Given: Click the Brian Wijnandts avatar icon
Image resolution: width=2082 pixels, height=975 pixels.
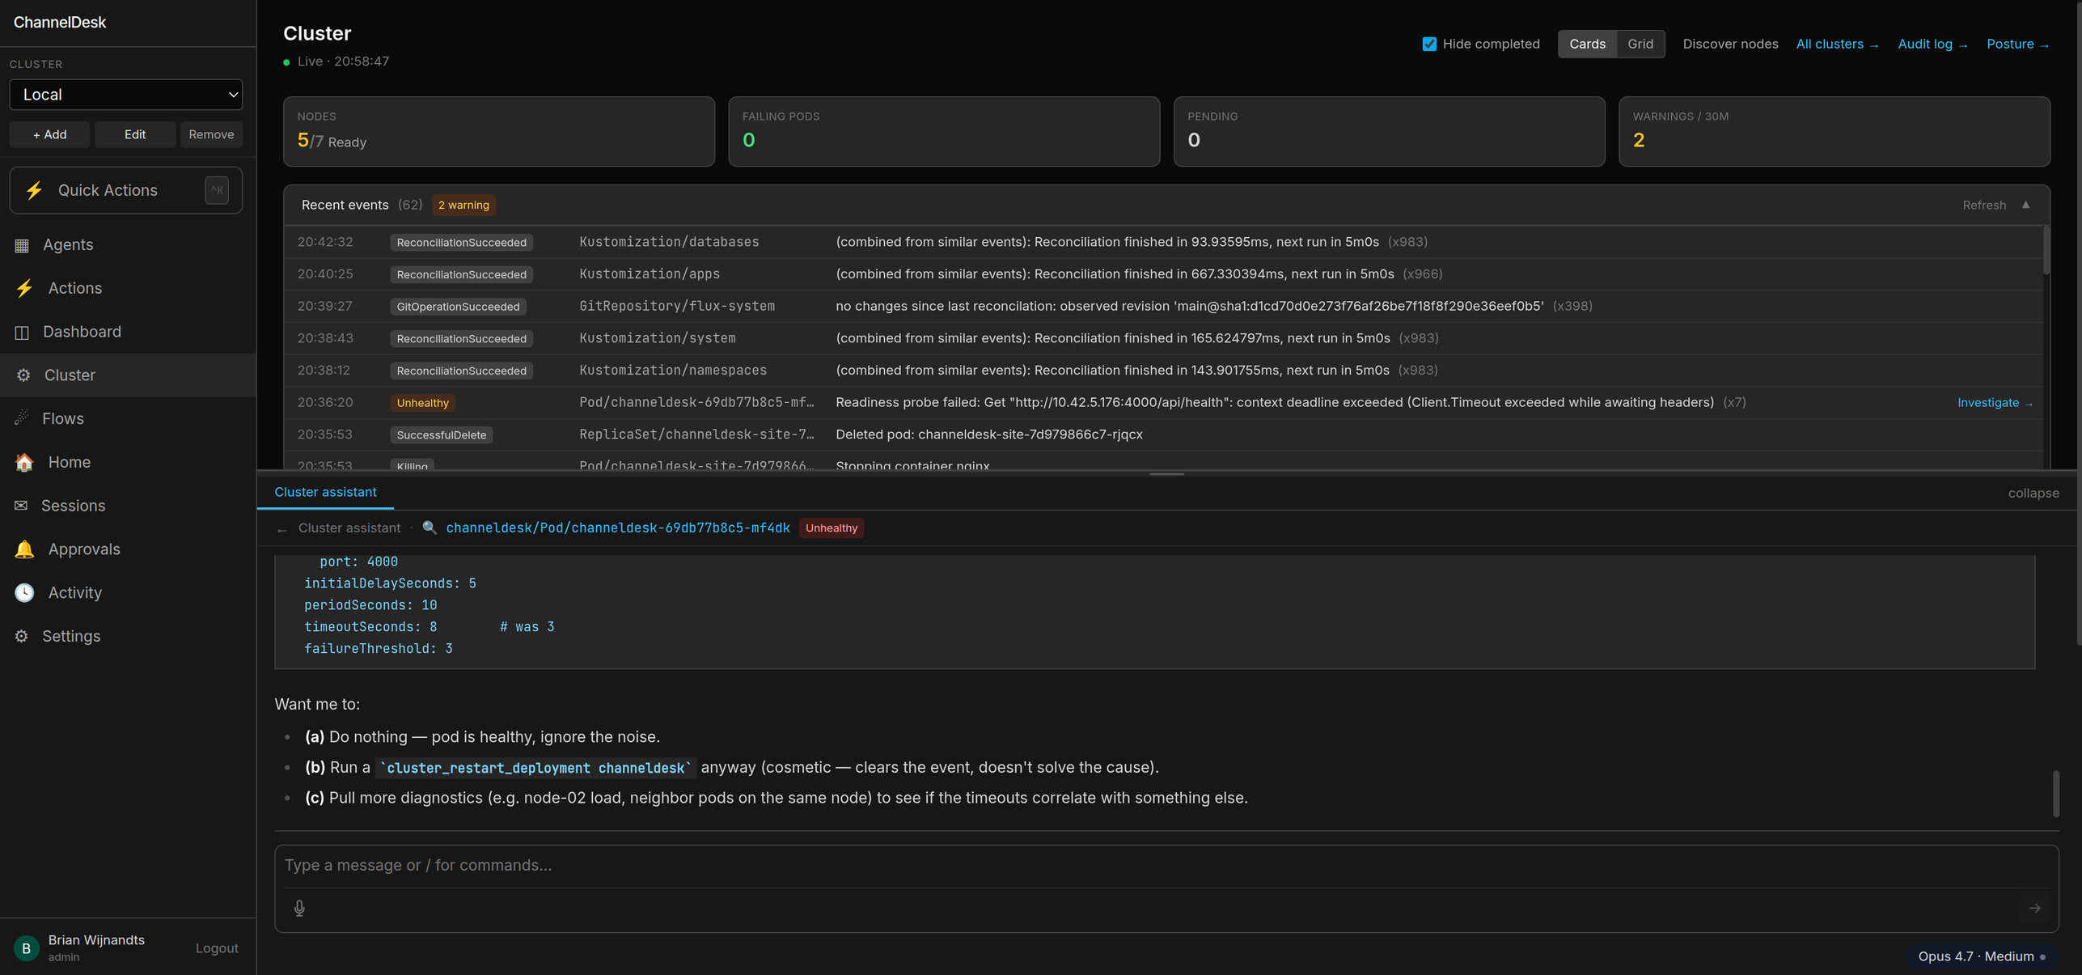Looking at the screenshot, I should coord(26,947).
